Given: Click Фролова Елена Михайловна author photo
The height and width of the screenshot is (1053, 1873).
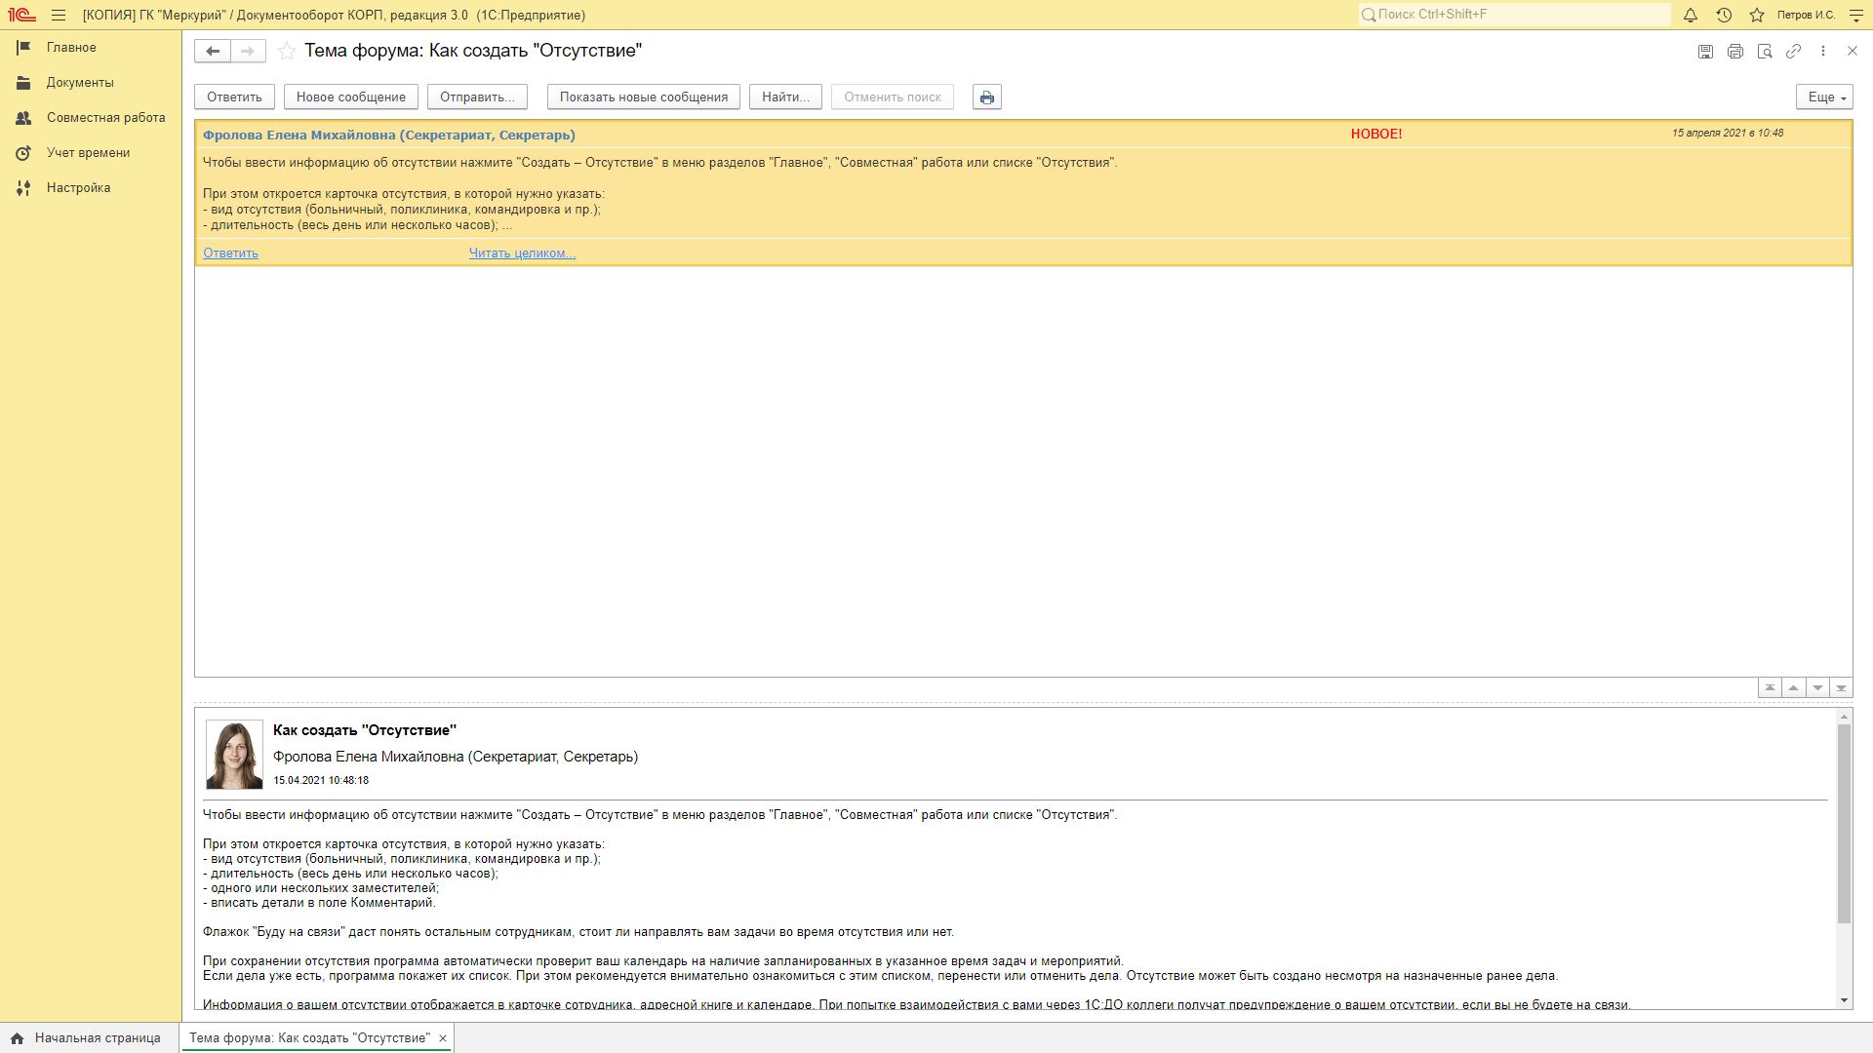Looking at the screenshot, I should coord(234,755).
